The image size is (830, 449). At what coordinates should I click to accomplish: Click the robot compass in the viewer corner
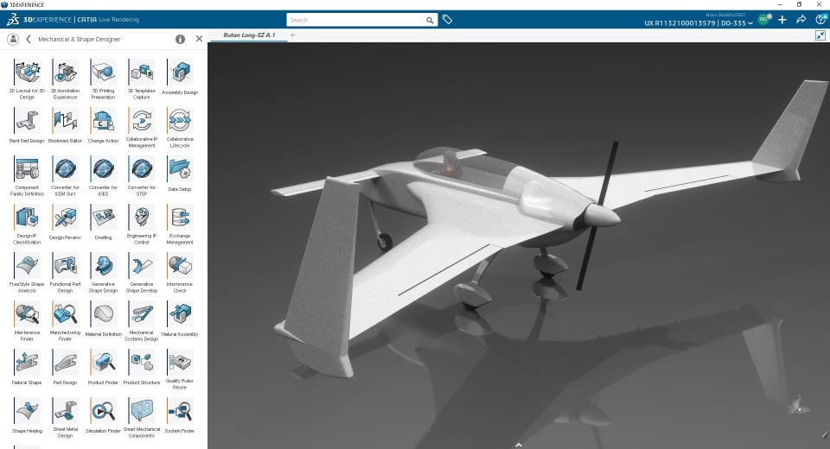[799, 406]
